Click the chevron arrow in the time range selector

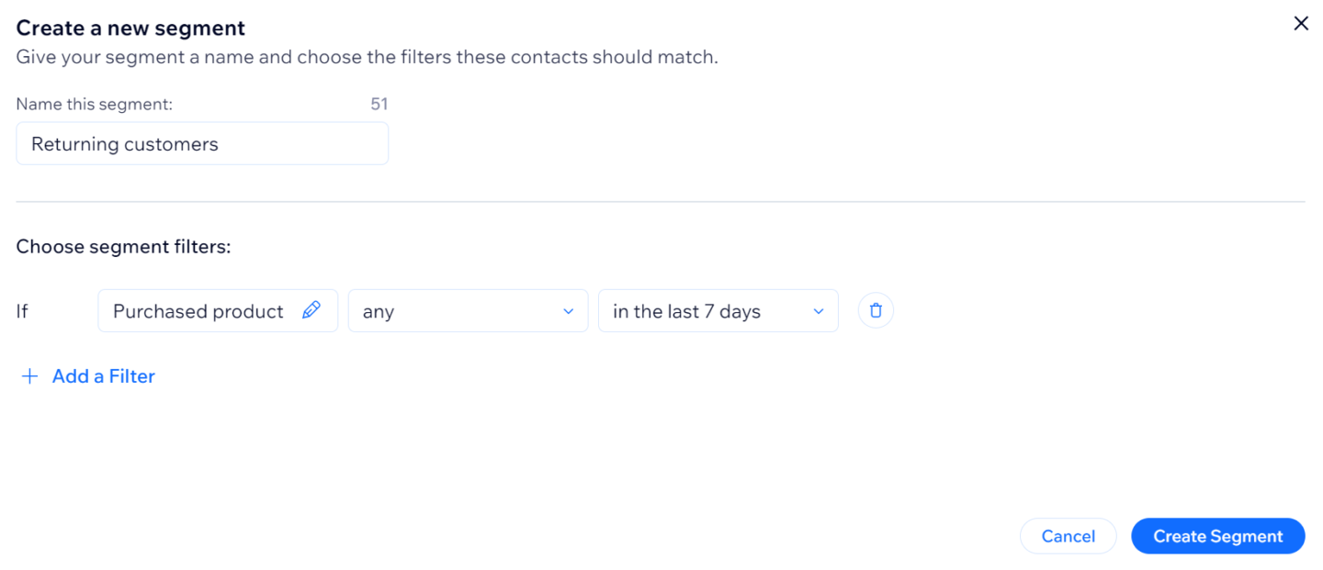(x=818, y=312)
